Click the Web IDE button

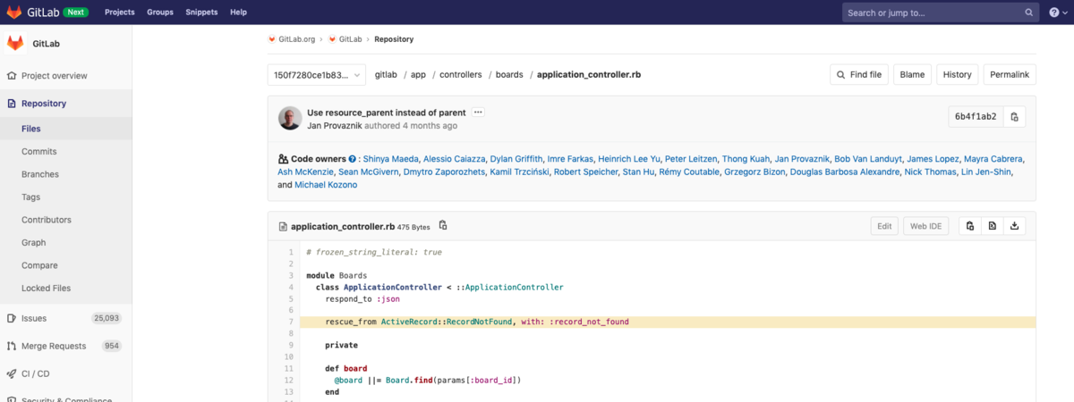[925, 226]
